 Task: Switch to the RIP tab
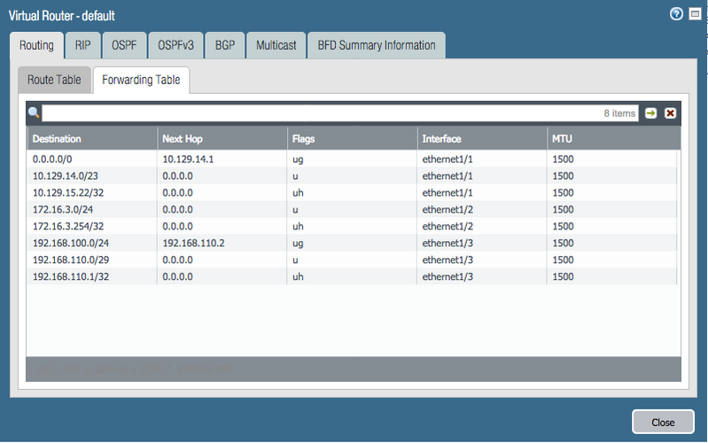coord(82,45)
